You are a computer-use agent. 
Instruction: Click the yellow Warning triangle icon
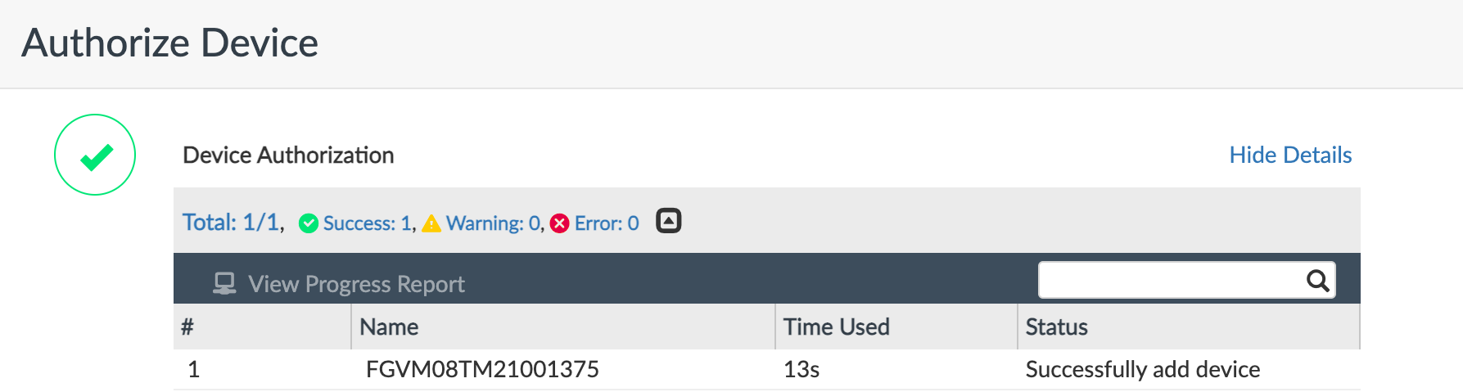[431, 223]
